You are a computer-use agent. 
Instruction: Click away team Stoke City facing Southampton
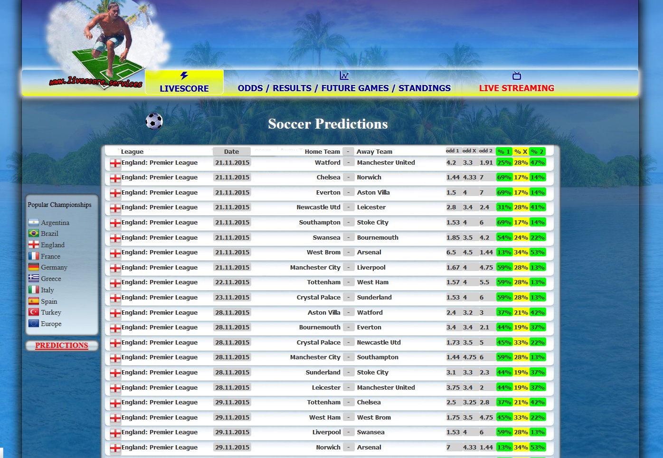pos(373,223)
